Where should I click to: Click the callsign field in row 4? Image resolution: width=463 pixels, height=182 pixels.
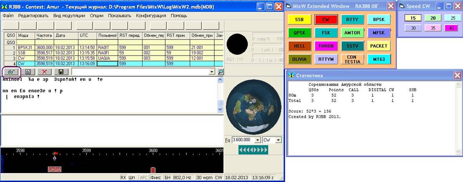107,63
